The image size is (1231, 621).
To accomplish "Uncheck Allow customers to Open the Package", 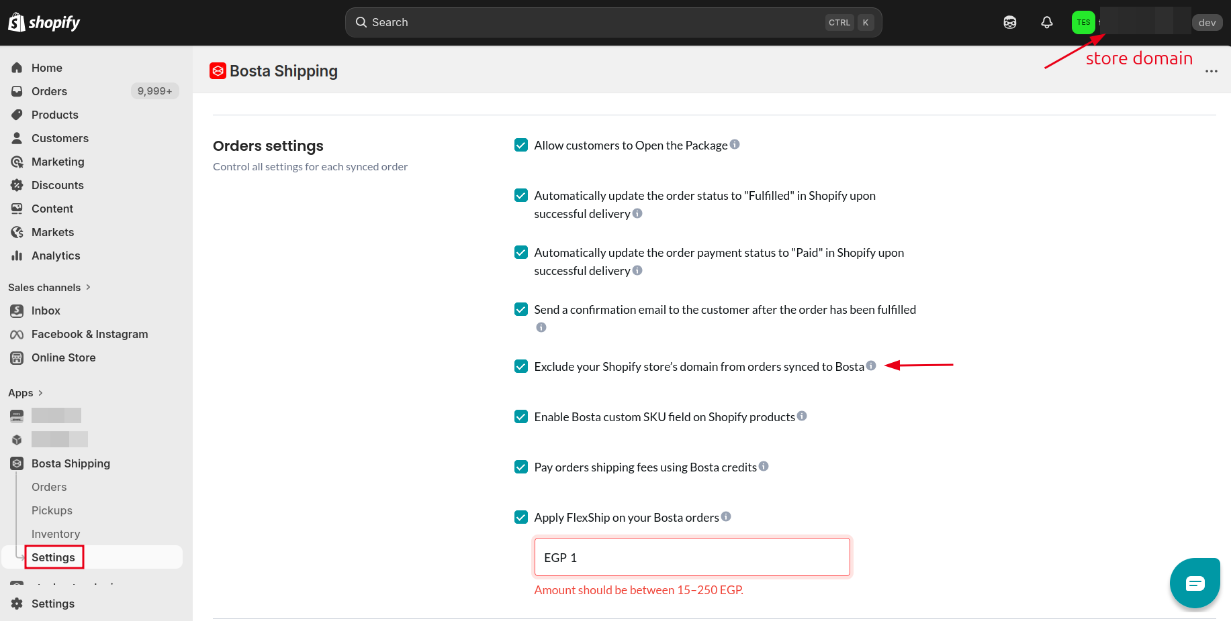I will tap(521, 145).
